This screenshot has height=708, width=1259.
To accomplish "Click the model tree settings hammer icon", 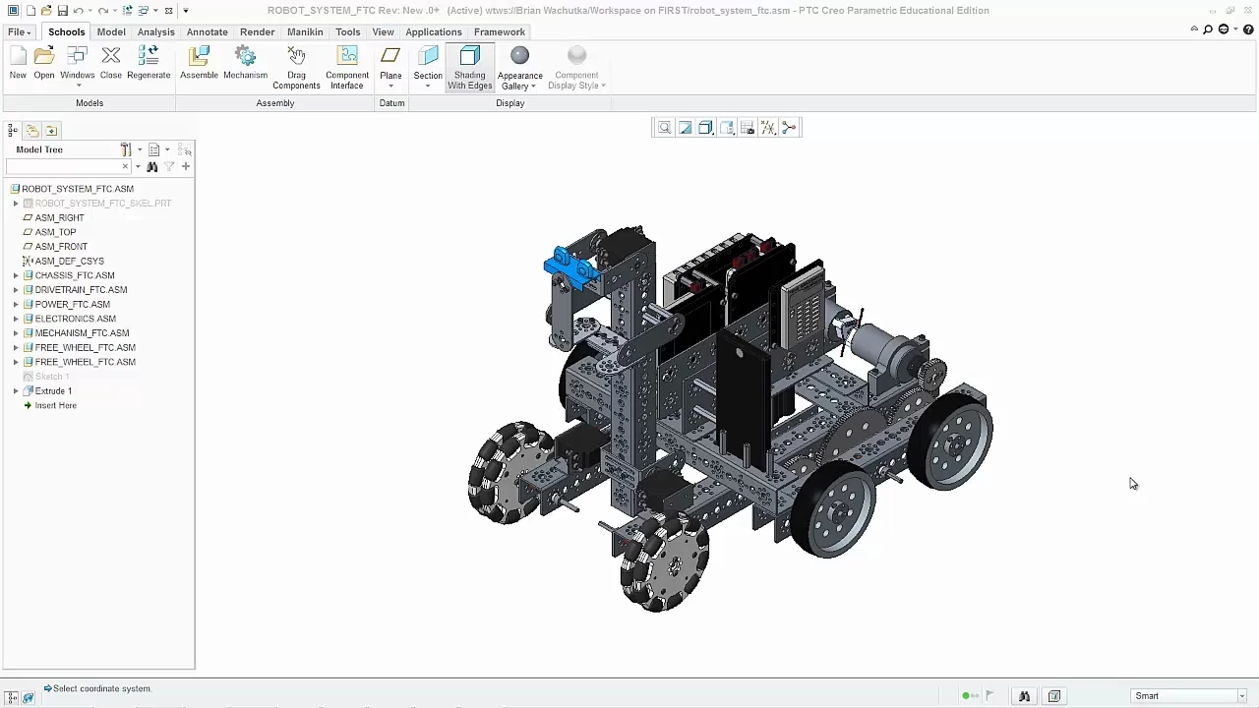I will pos(126,149).
